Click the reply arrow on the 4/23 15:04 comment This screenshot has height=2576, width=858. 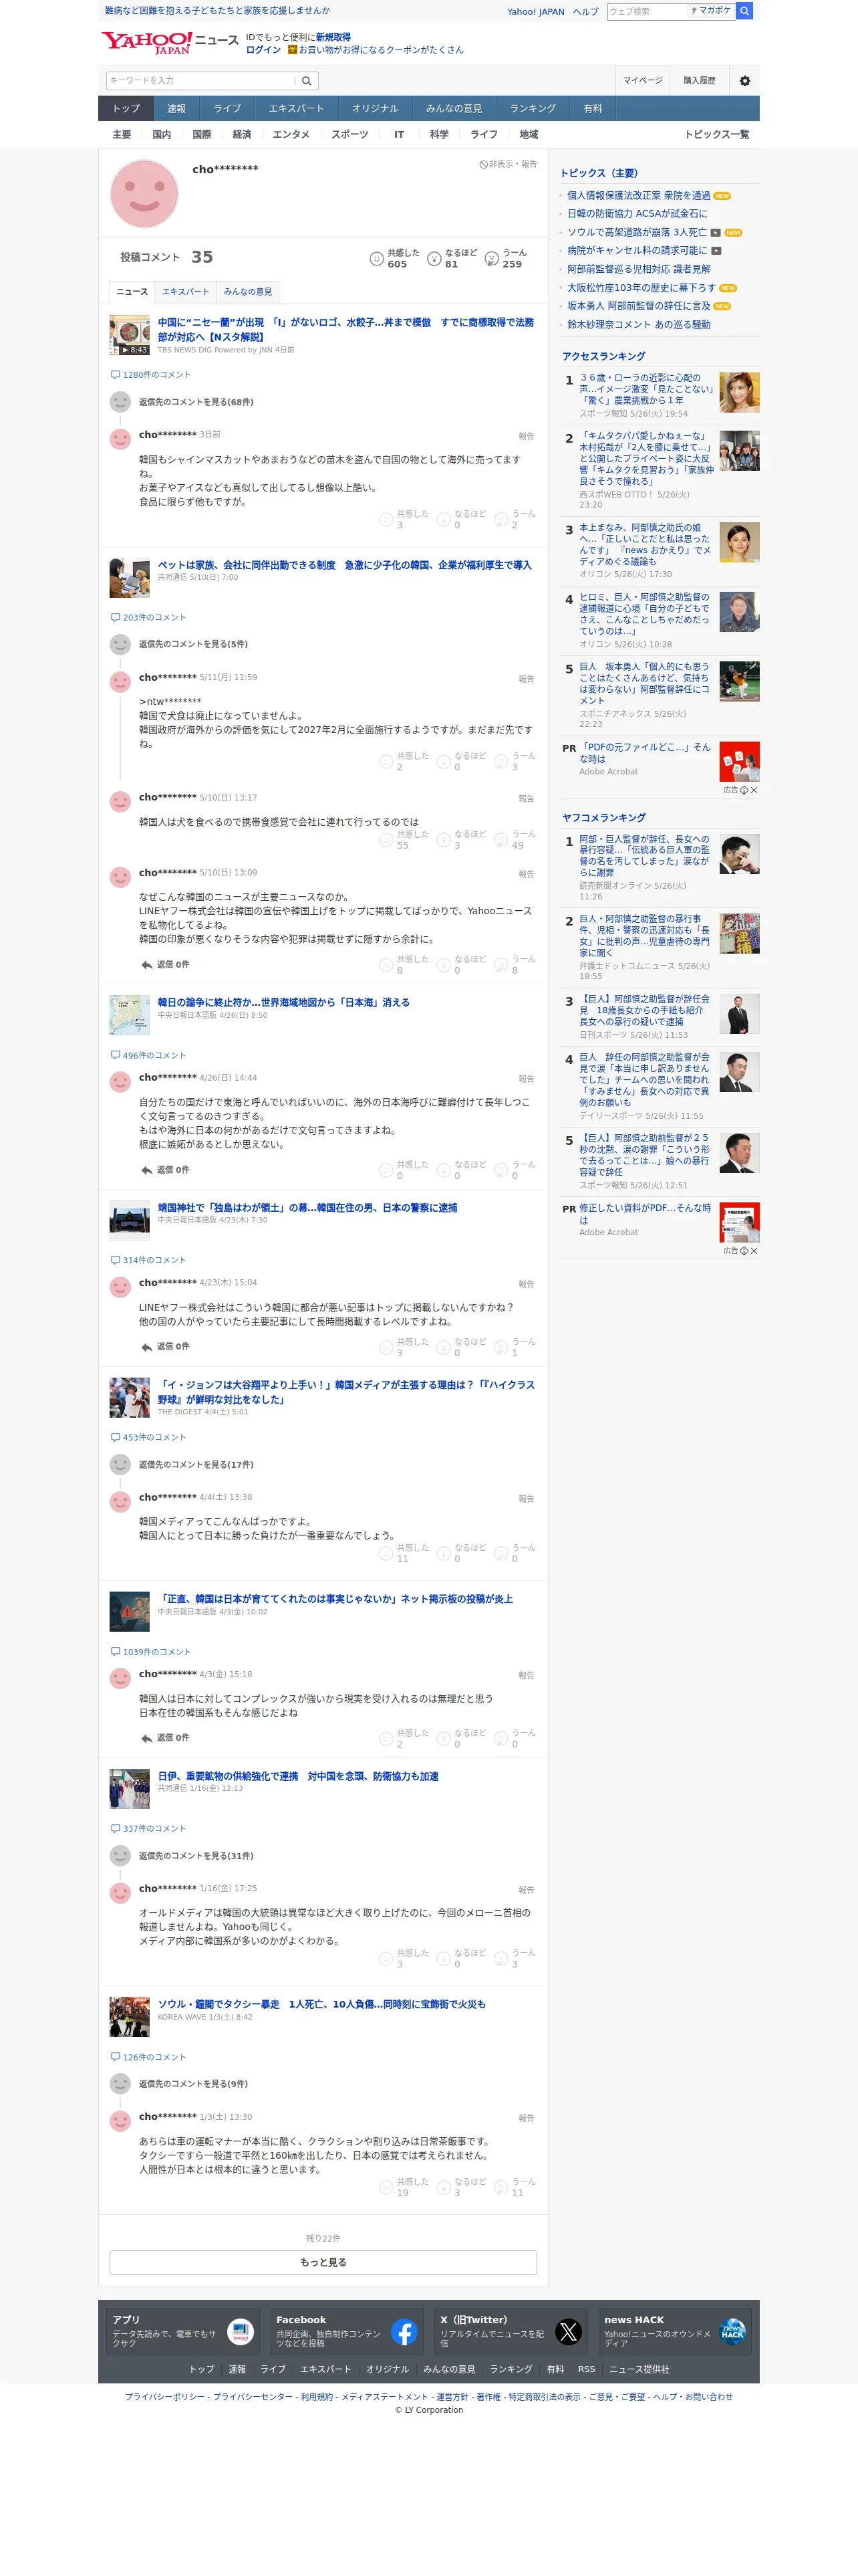[147, 1347]
